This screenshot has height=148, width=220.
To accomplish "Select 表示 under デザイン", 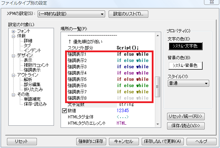I will click(28, 60).
